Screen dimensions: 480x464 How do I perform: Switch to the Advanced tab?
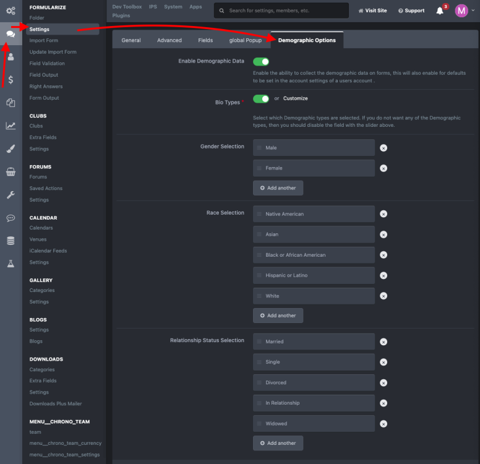pyautogui.click(x=169, y=40)
